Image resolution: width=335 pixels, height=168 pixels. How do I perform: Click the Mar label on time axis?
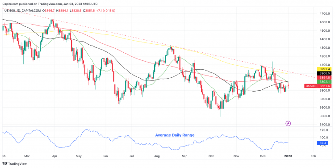tap(27, 156)
